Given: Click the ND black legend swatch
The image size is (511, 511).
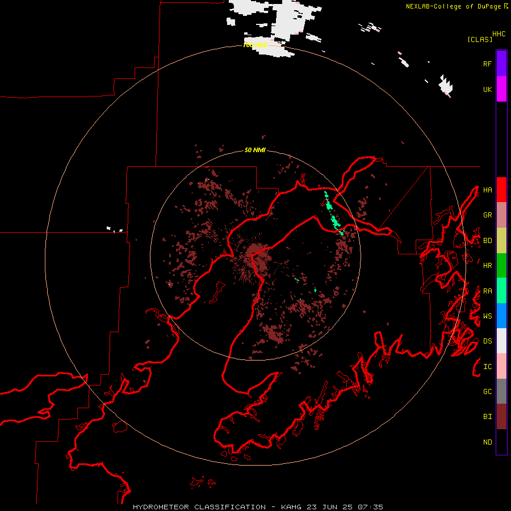Looking at the screenshot, I should click(501, 442).
